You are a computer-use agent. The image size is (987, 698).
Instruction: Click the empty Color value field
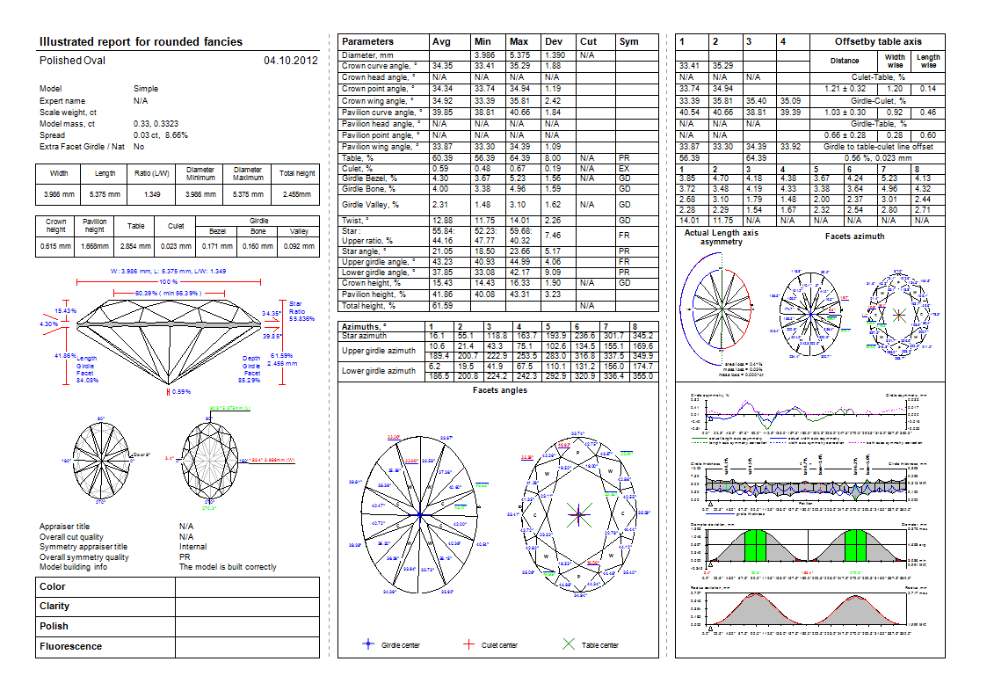(x=247, y=586)
